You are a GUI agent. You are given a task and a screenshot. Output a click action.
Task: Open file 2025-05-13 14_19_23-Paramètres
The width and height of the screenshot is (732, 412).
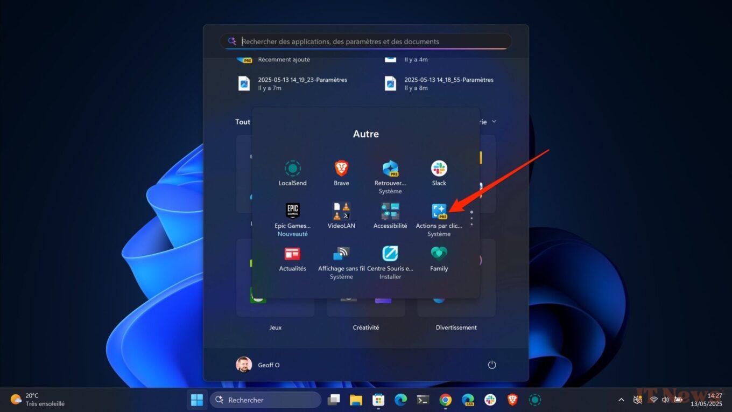pyautogui.click(x=293, y=83)
